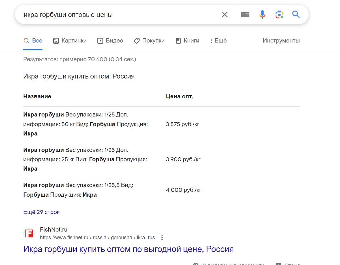340x265 pixels.
Task: Open "Икра горбуши купить оптом по выгодной цене" link
Action: [x=128, y=249]
